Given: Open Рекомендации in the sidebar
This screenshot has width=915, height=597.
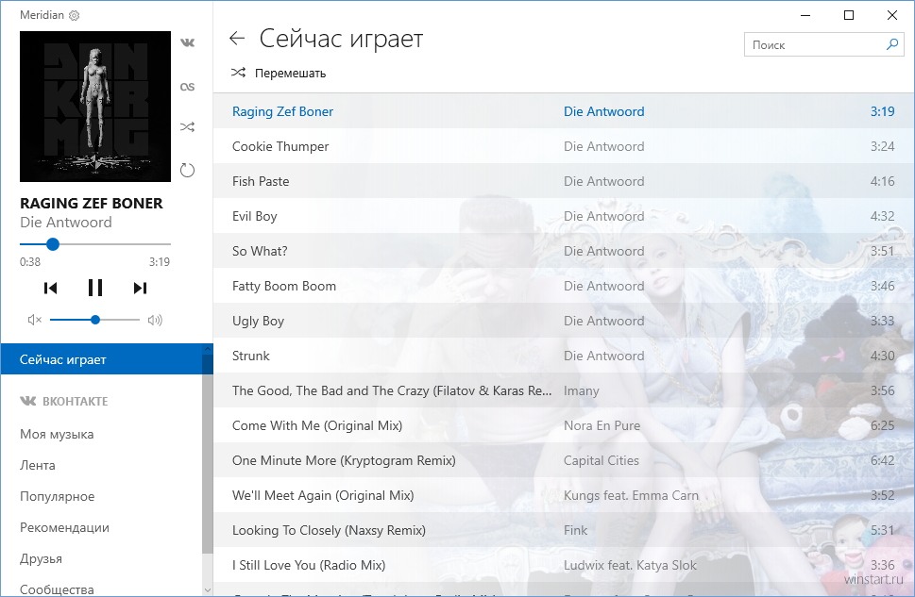Looking at the screenshot, I should click(65, 527).
